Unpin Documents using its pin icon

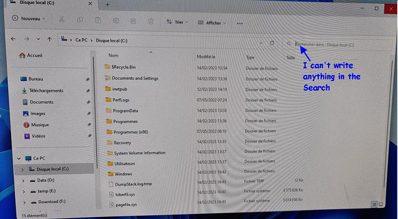pos(88,102)
